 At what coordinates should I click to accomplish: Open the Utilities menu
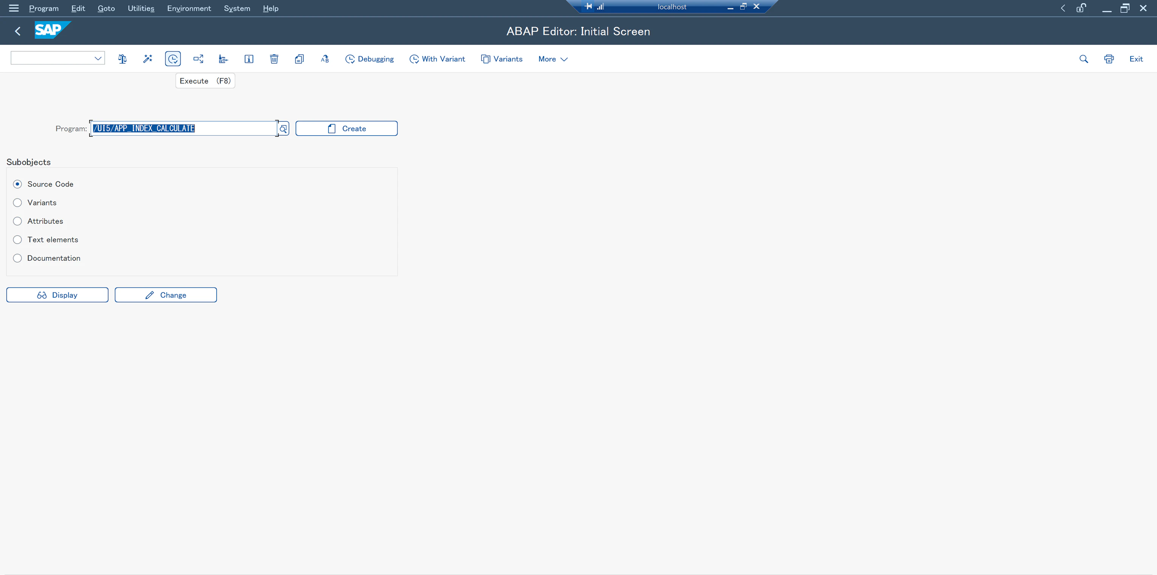[141, 8]
